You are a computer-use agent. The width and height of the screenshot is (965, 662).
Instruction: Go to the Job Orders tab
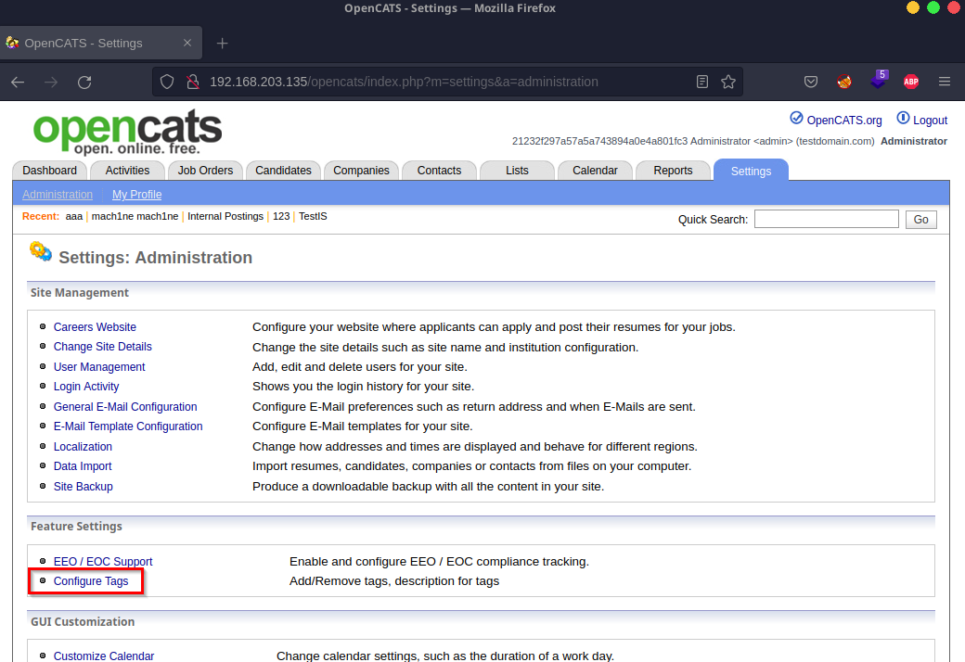(x=206, y=171)
